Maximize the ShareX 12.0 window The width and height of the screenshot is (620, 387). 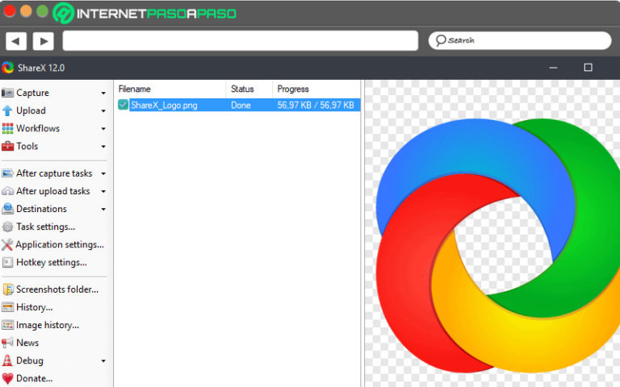pyautogui.click(x=588, y=68)
